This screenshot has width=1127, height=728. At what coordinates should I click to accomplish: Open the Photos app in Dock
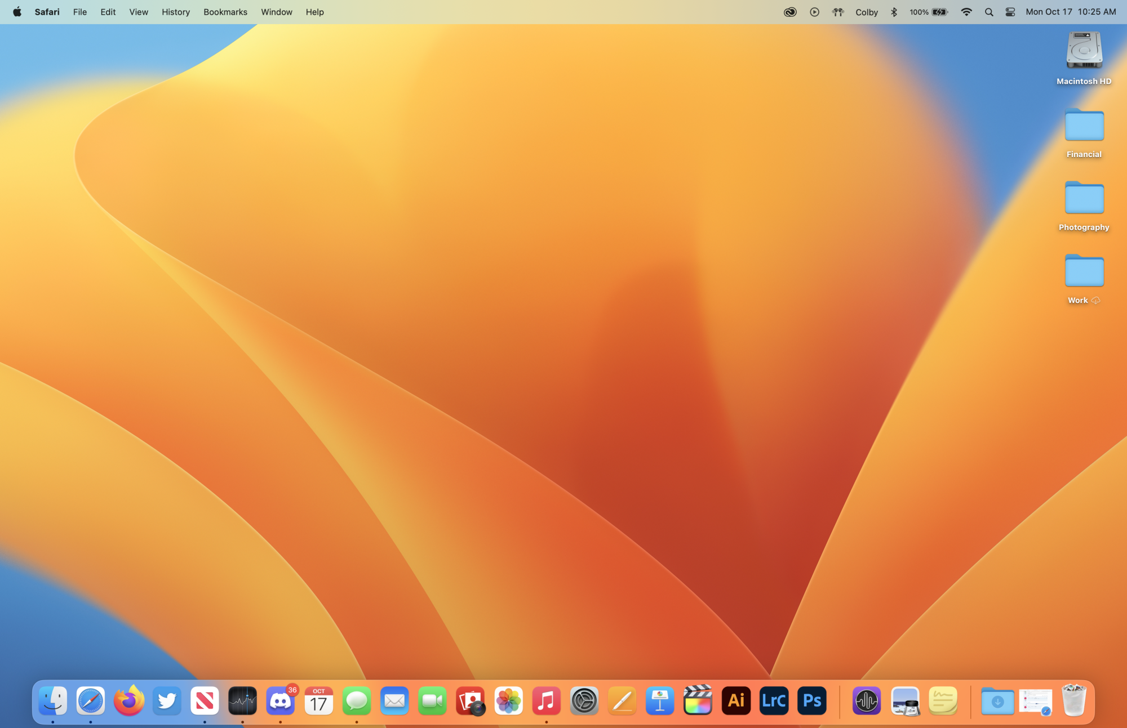click(x=508, y=701)
